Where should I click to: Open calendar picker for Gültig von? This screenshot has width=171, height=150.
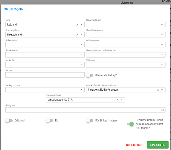tap(163, 110)
